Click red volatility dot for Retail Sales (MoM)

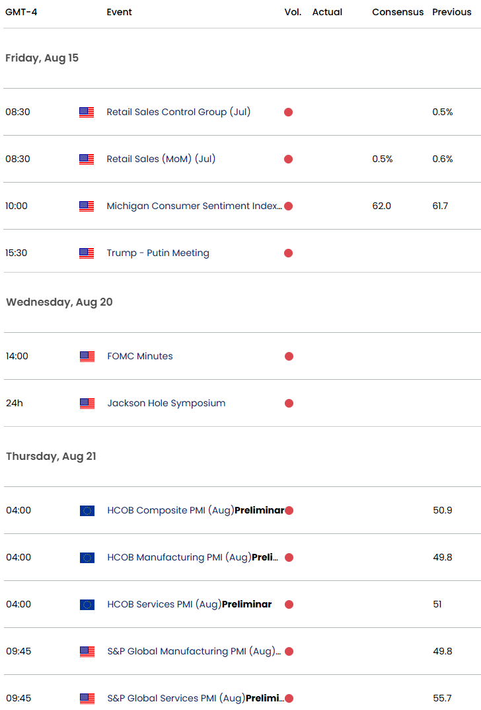point(289,159)
